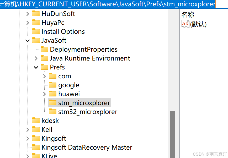
Task: Click the Java Runtime Environment folder icon
Action: tap(44, 58)
